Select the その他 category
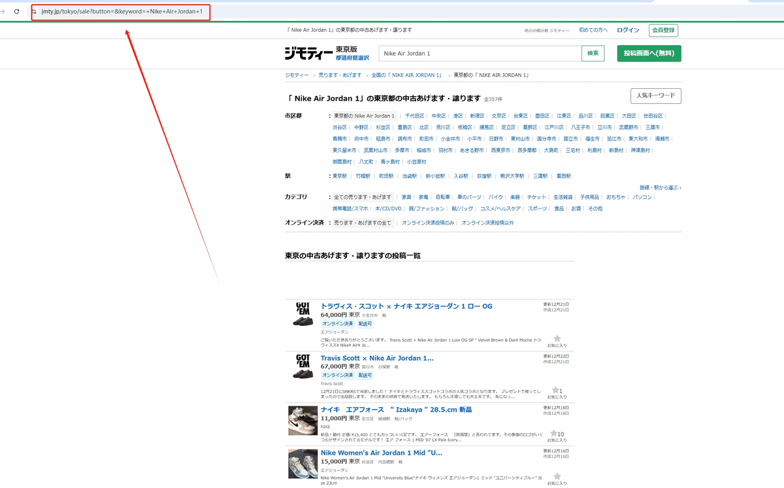Screen dimensions: 784x488 click(x=595, y=208)
